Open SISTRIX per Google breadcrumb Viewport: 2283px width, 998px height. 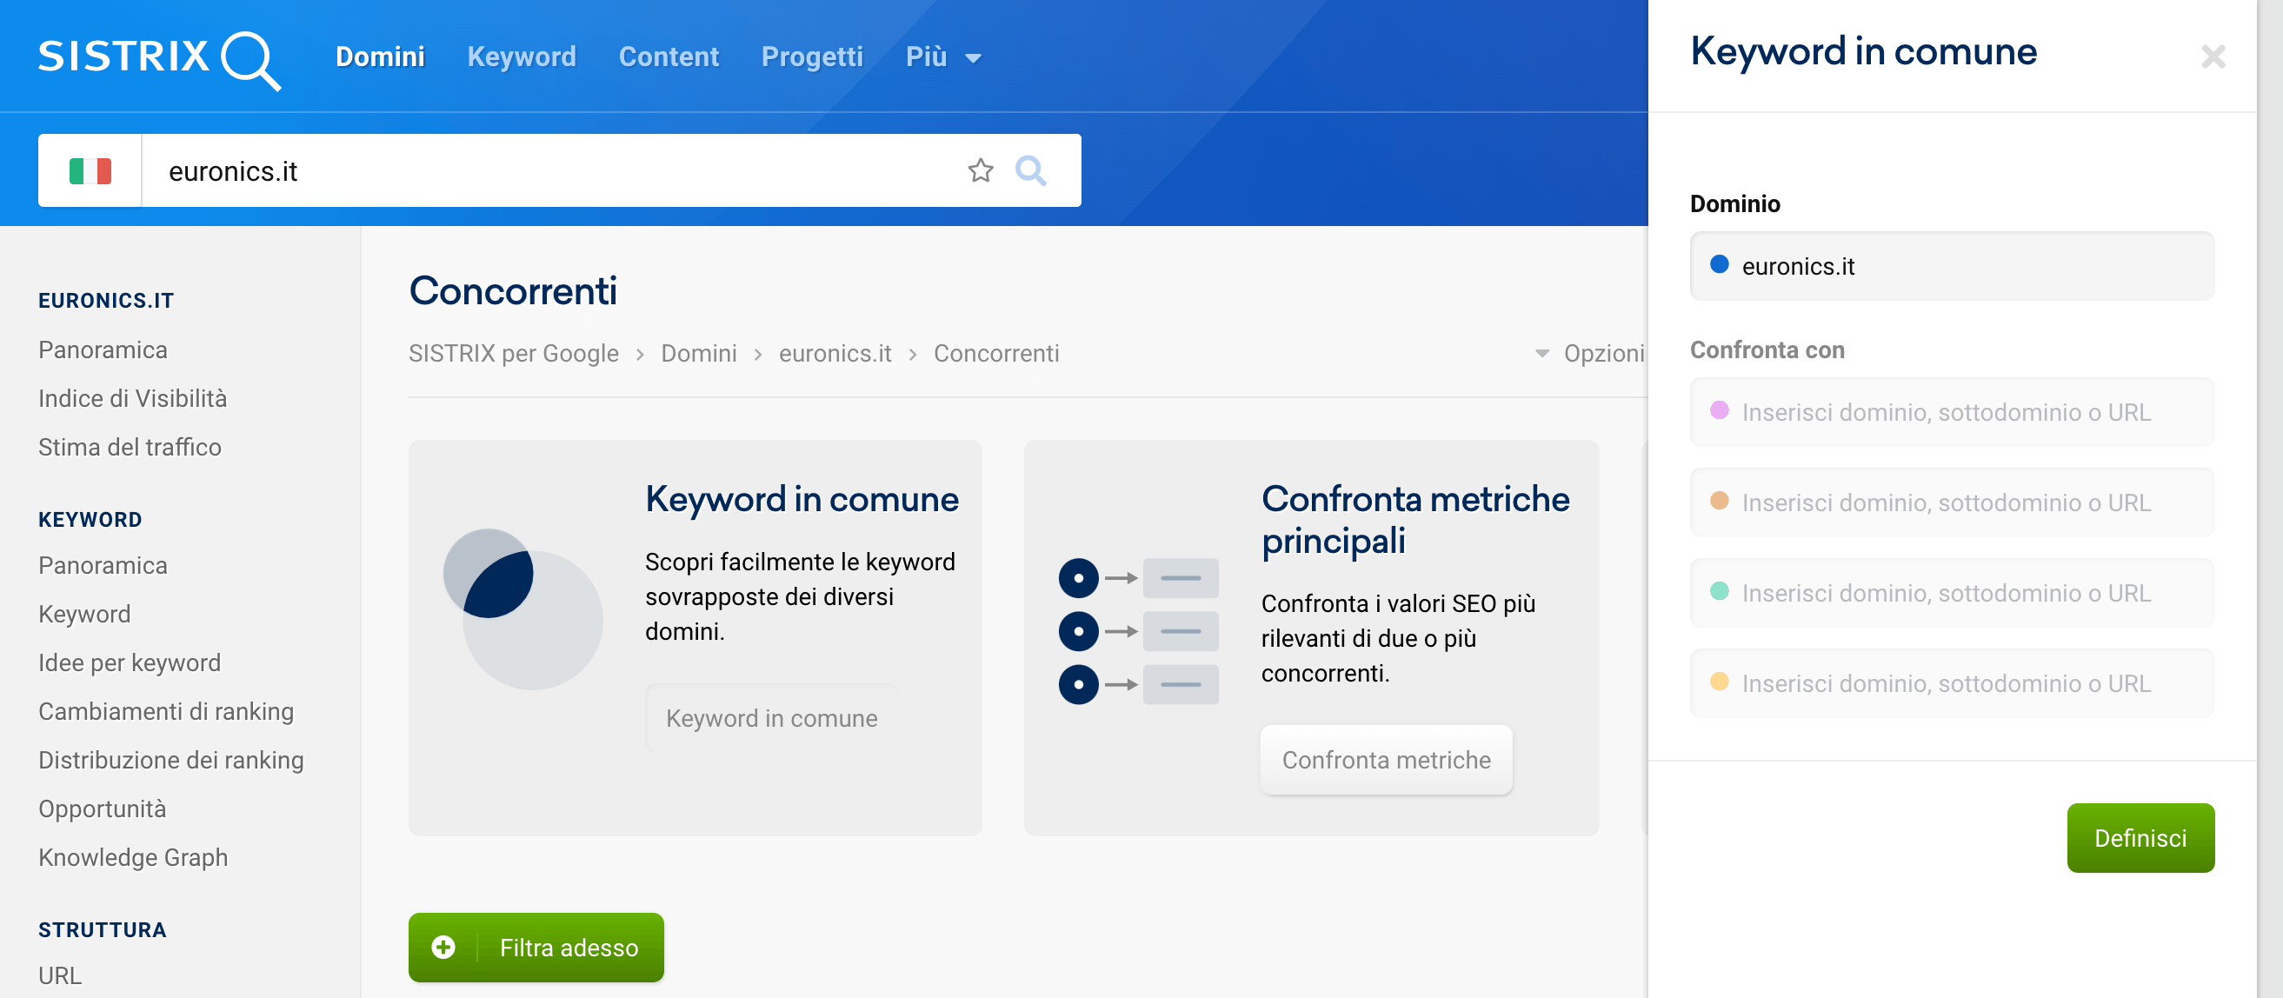pos(513,353)
